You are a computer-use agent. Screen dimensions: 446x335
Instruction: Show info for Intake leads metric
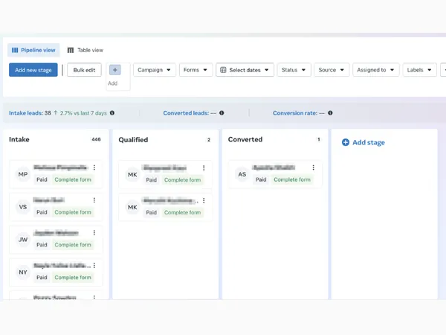[x=112, y=113]
